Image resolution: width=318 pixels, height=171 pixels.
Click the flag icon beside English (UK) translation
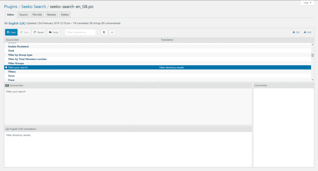point(7,129)
